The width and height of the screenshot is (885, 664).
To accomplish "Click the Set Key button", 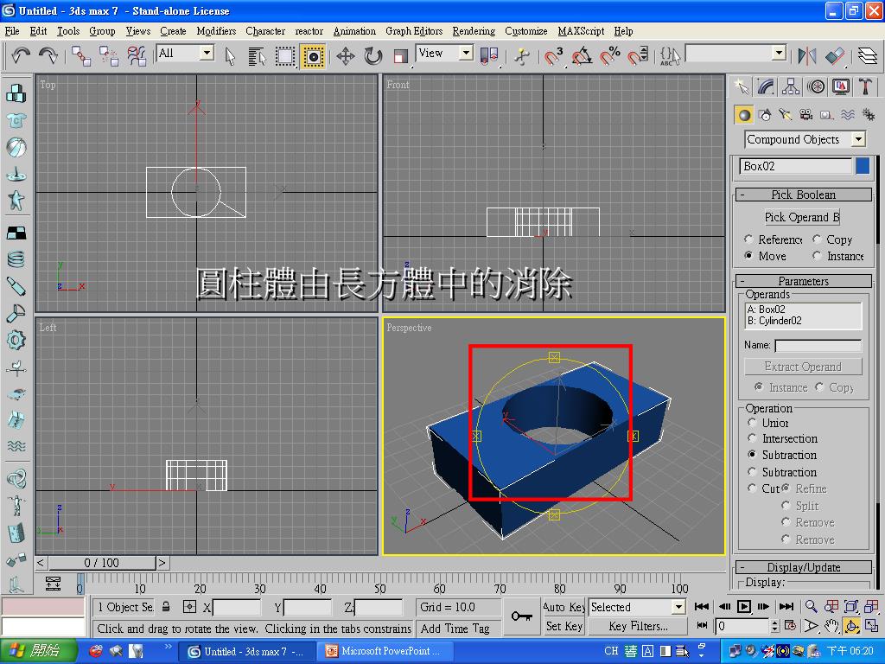I will tap(563, 626).
